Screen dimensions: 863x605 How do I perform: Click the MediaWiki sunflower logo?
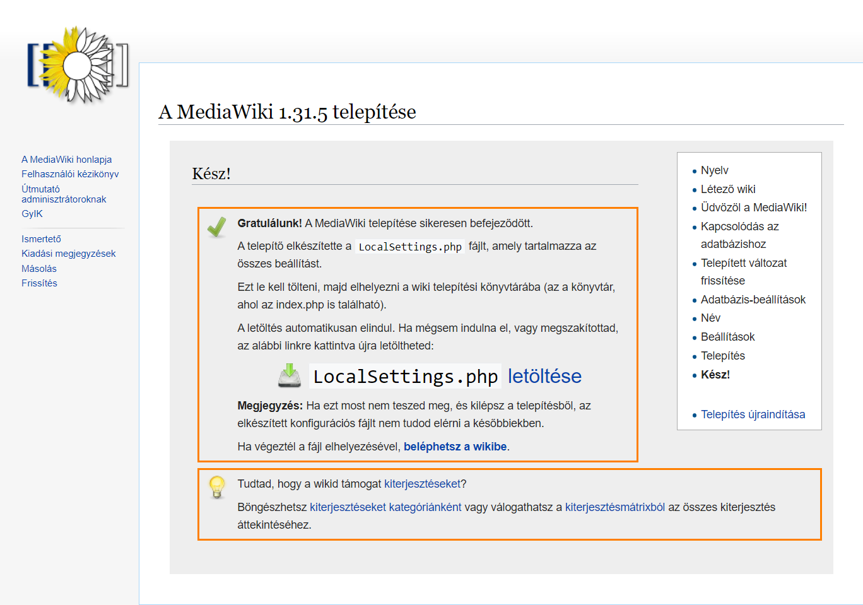78,65
